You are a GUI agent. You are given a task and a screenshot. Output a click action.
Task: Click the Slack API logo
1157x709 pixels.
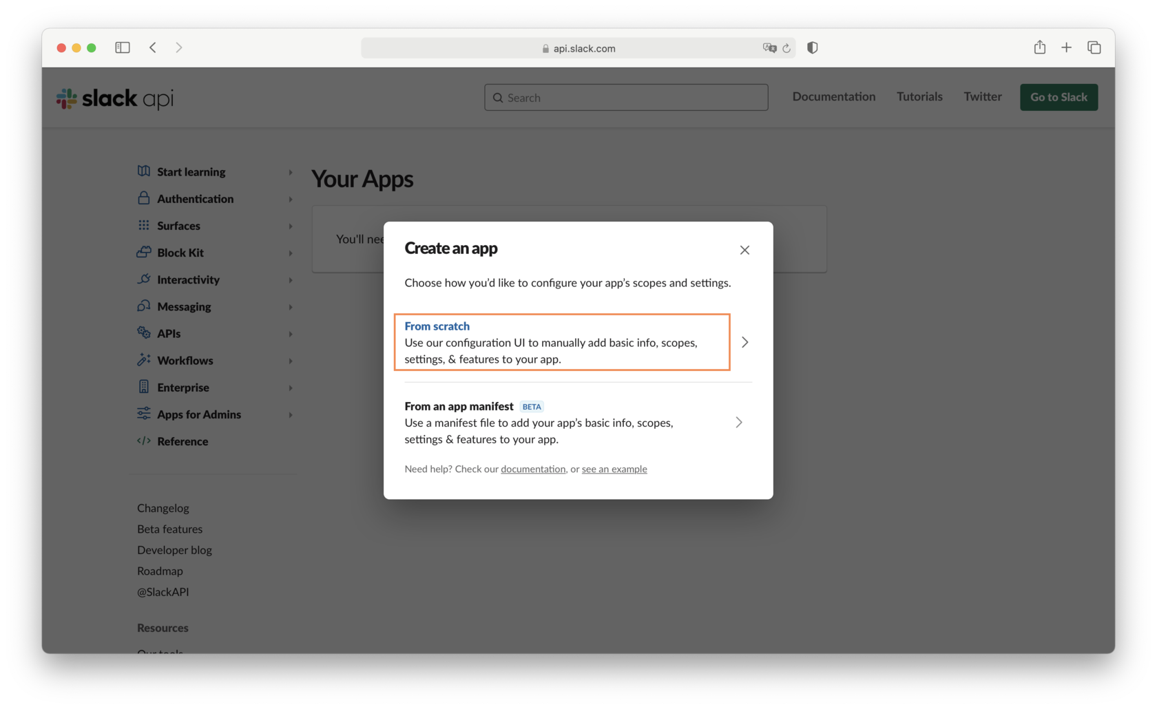point(114,98)
